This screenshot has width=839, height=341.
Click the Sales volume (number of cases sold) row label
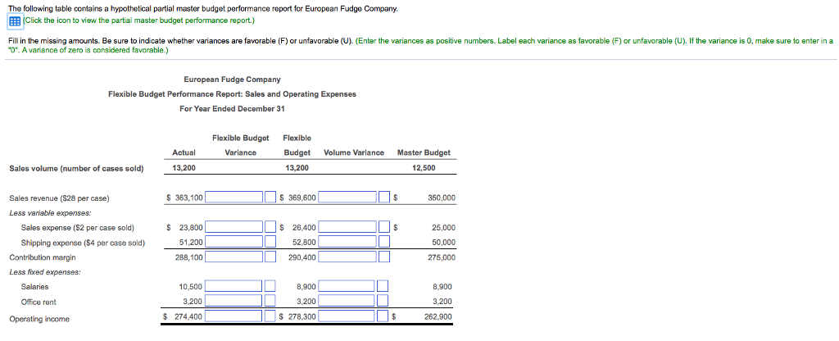click(x=76, y=169)
